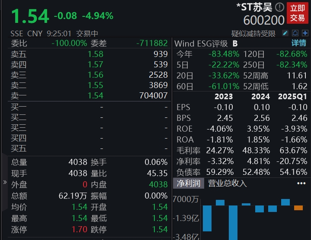Click the 卖三 price 1.56

(95, 75)
